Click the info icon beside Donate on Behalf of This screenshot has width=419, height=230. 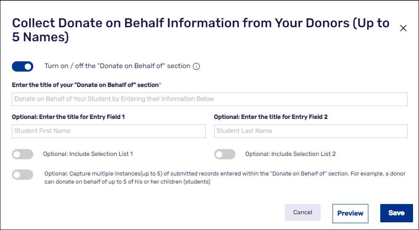pos(196,66)
